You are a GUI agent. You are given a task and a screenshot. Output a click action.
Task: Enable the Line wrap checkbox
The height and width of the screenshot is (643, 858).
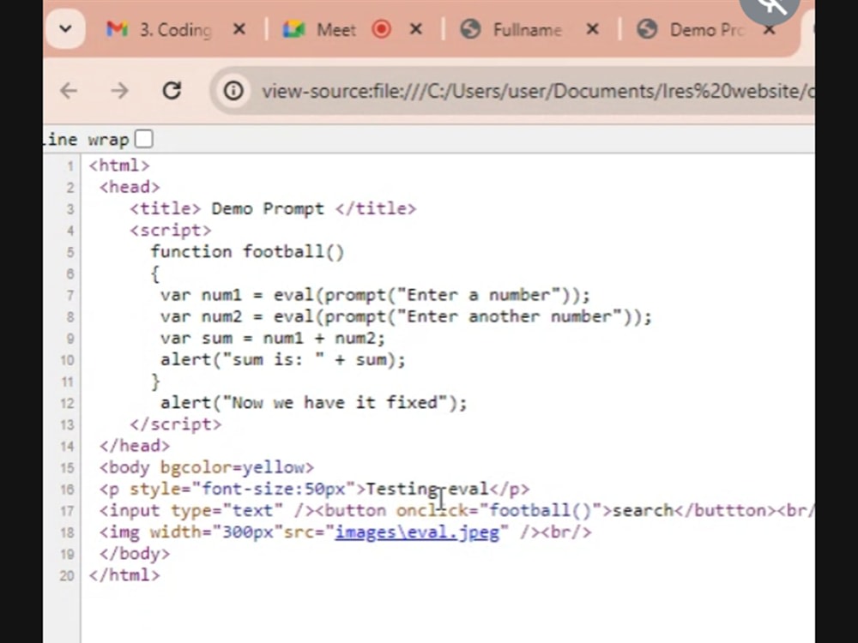[144, 139]
